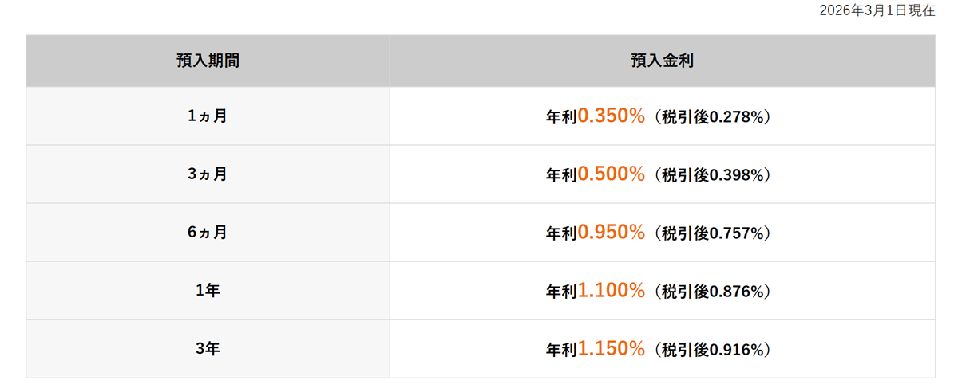This screenshot has height=388, width=958.
Task: Select the 6ヵ月 deposit period cell
Action: [x=208, y=233]
